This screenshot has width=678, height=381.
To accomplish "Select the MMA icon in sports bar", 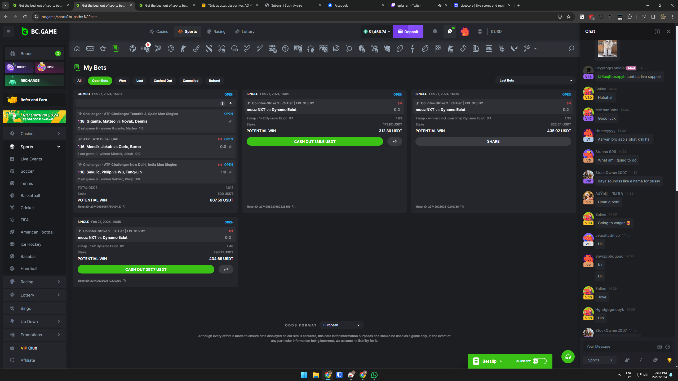I will pyautogui.click(x=489, y=48).
